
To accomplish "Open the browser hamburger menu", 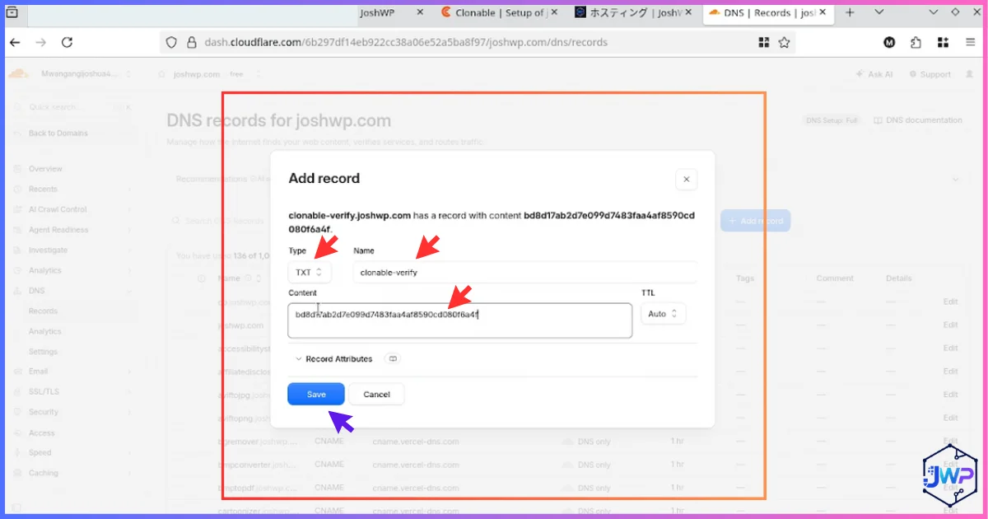I will click(972, 42).
